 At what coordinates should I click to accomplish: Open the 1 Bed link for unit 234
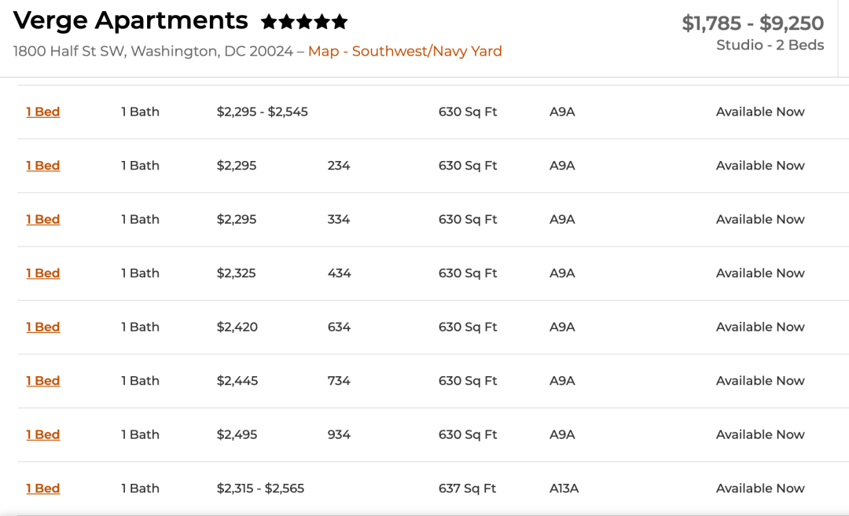pos(43,166)
